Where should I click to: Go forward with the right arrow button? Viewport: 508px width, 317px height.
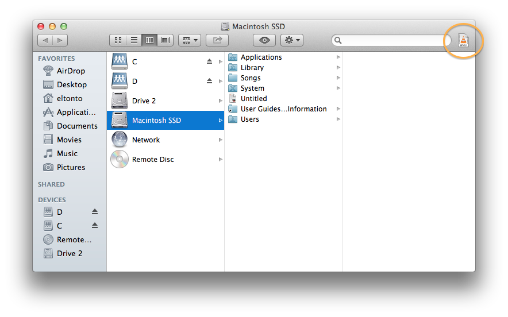pyautogui.click(x=60, y=40)
